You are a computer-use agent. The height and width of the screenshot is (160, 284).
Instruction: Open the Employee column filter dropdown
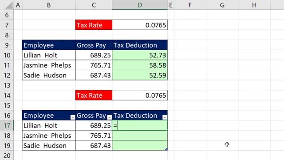(73, 117)
